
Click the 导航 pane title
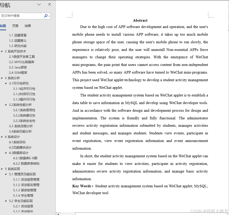tap(5, 5)
